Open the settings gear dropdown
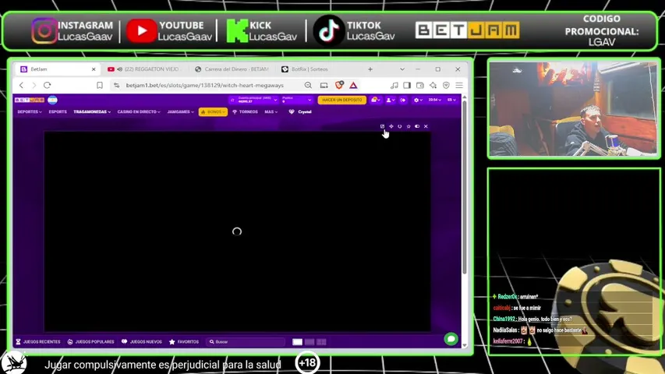This screenshot has width=665, height=374. click(418, 100)
